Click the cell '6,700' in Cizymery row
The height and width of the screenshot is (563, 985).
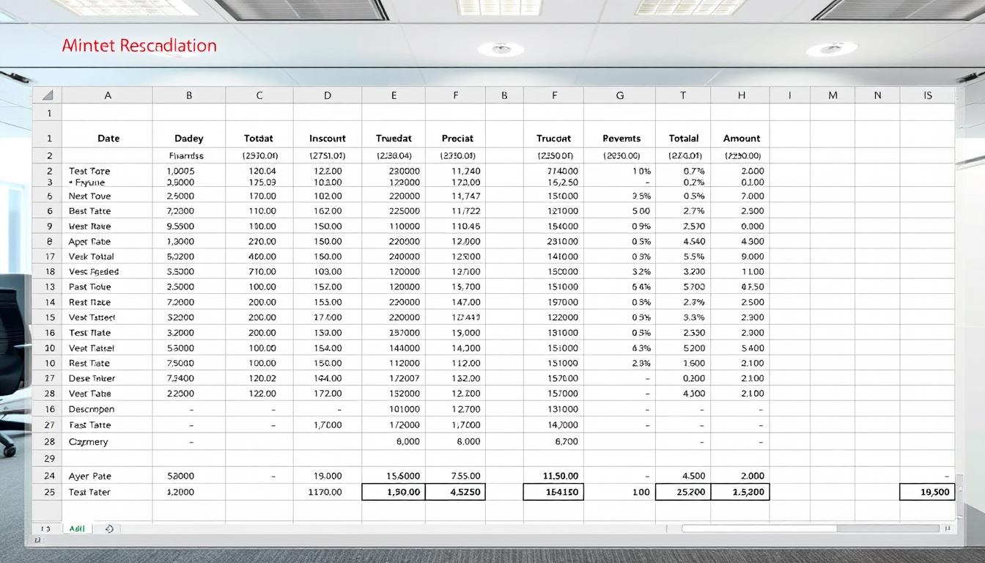click(x=553, y=441)
